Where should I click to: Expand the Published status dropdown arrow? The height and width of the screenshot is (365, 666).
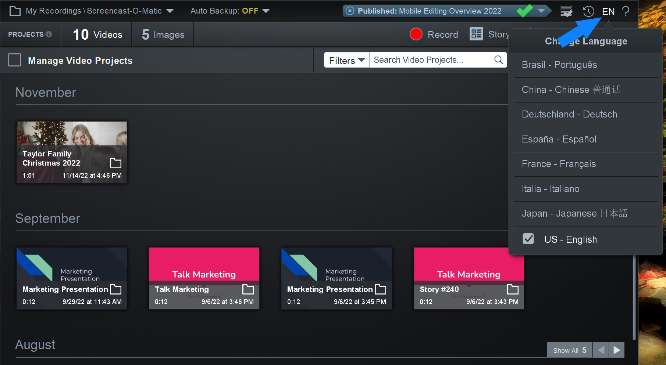pos(541,11)
